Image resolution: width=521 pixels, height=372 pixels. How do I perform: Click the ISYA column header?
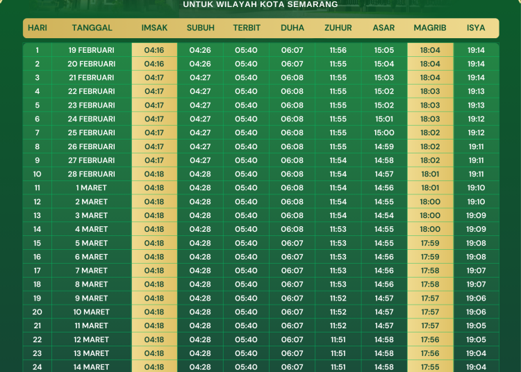(476, 28)
